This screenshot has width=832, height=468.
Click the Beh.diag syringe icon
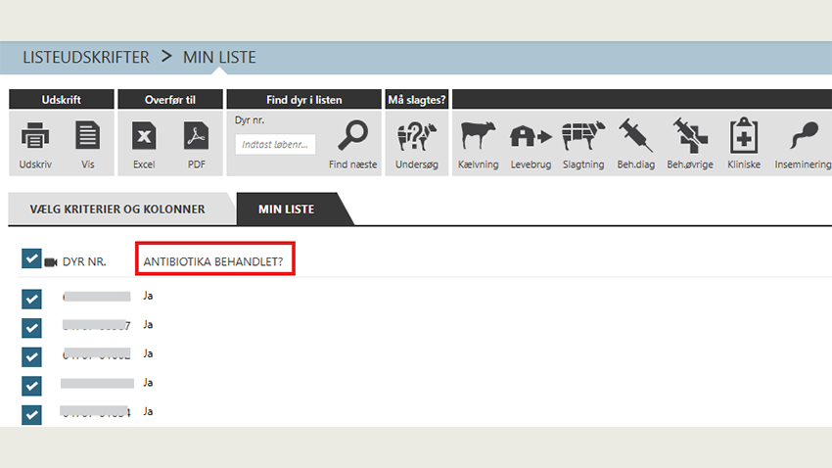[x=636, y=135]
